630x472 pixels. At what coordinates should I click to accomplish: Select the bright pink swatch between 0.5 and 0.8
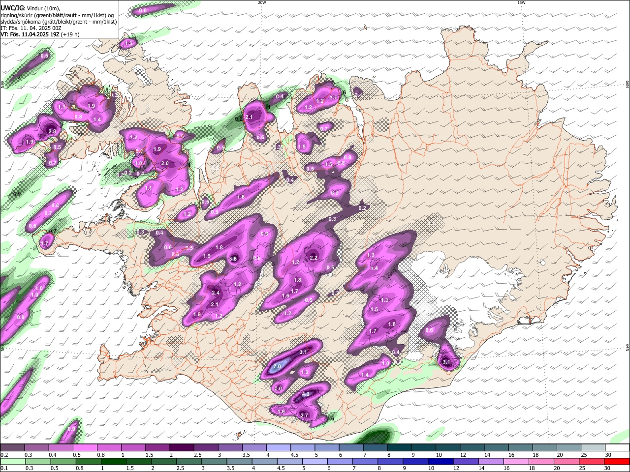click(x=85, y=448)
